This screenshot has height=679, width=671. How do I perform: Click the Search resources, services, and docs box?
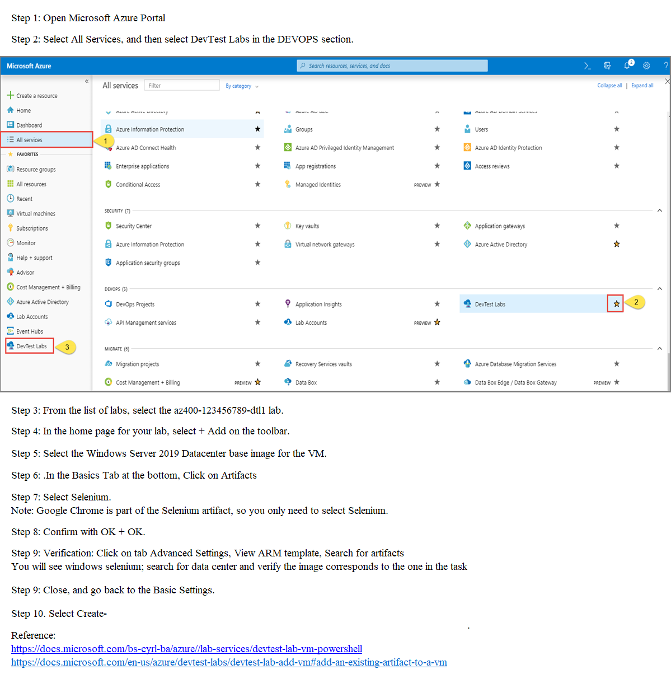(392, 66)
